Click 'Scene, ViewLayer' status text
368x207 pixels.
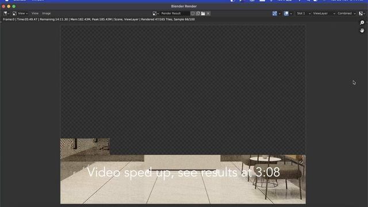click(x=126, y=20)
